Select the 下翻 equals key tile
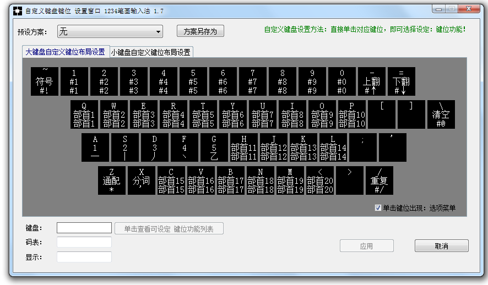Viewport: 488px width, 285px height. [x=402, y=81]
